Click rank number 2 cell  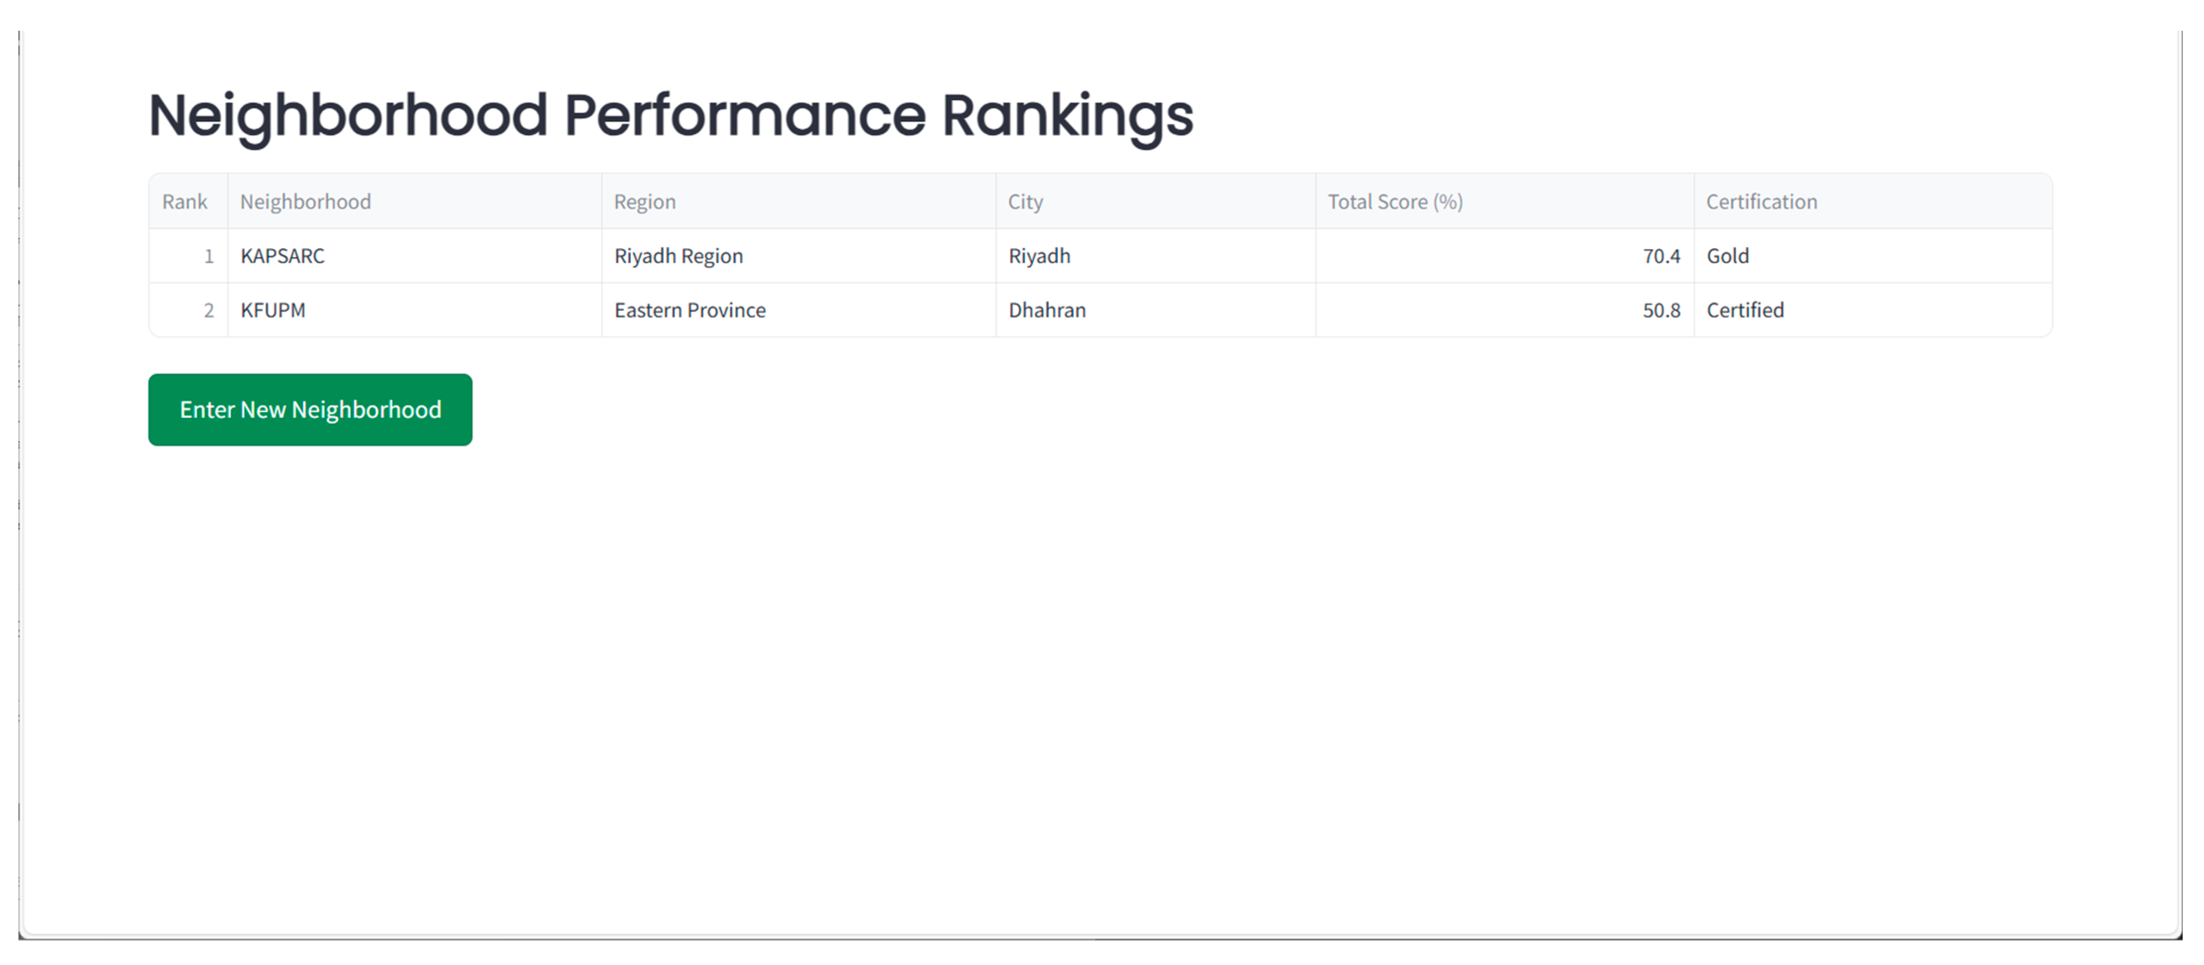(208, 310)
